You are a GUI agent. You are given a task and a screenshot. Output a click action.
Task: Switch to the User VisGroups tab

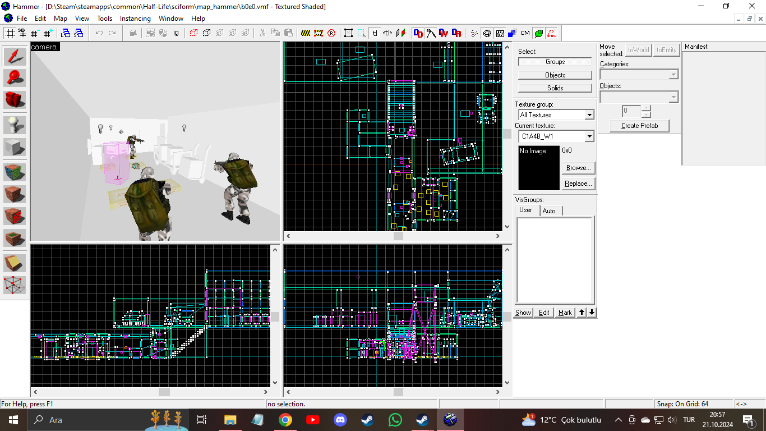pyautogui.click(x=526, y=210)
